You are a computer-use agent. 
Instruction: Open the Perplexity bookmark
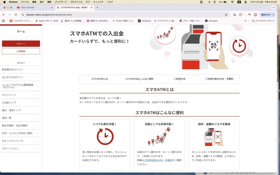144,21
